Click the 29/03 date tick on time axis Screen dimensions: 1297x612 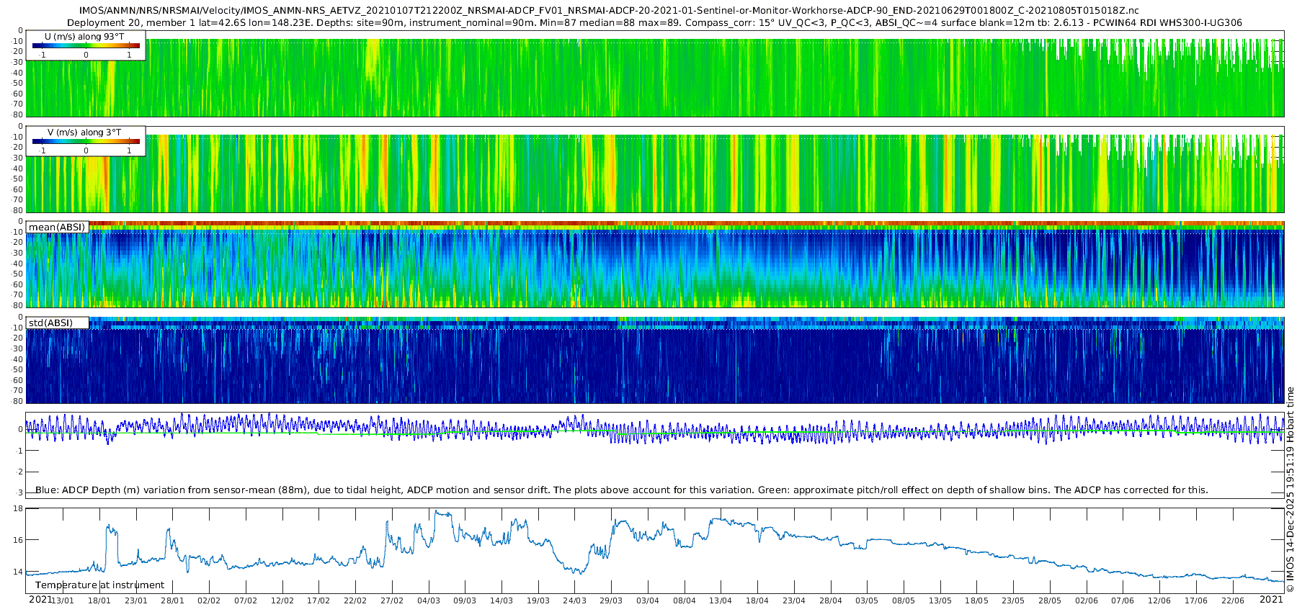pyautogui.click(x=611, y=600)
